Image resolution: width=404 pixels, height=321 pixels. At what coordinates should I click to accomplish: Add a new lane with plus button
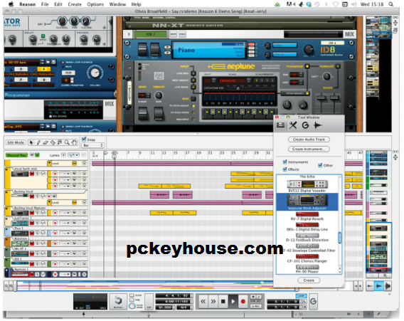pyautogui.click(x=63, y=155)
